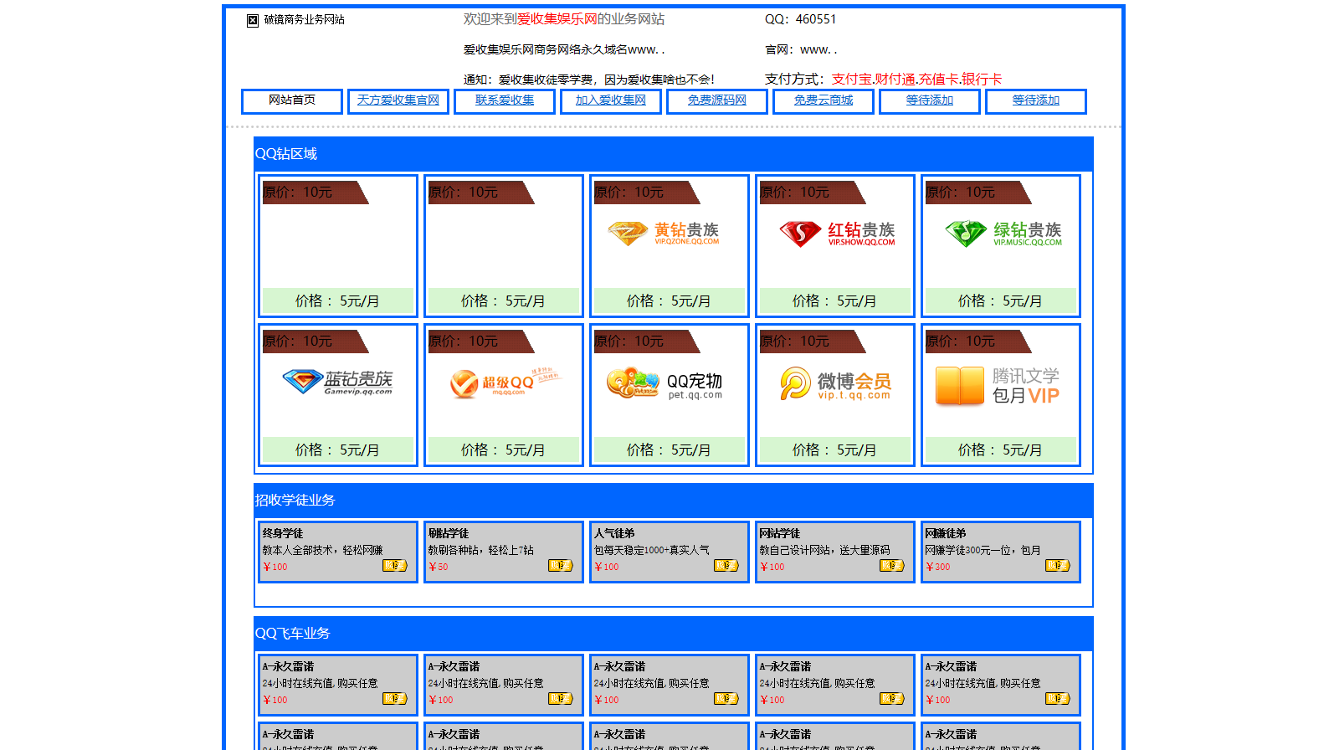Click the Red Diamond (红钻贵族) logo
Image resolution: width=1329 pixels, height=750 pixels.
[x=835, y=234]
